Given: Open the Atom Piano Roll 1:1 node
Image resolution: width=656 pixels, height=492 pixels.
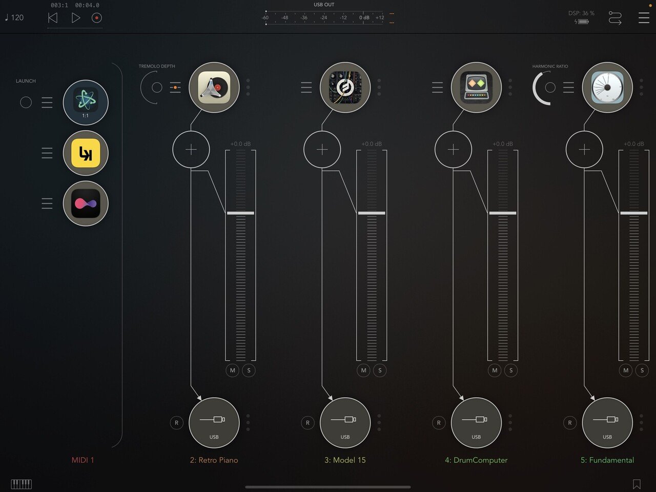Looking at the screenshot, I should pos(85,102).
